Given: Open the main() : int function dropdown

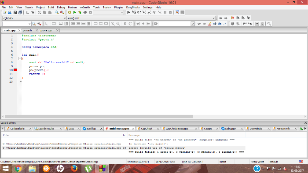Looking at the screenshot, I should (x=141, y=18).
